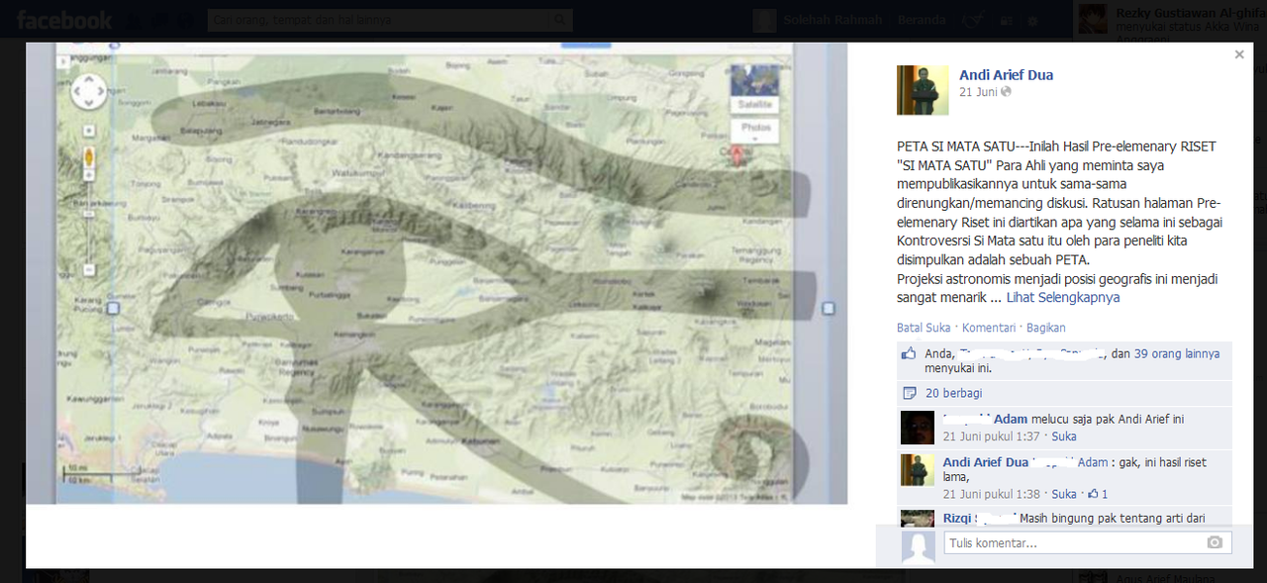Click the 'melucu saja pak Andi Arief ini' comment text

(x=1108, y=420)
